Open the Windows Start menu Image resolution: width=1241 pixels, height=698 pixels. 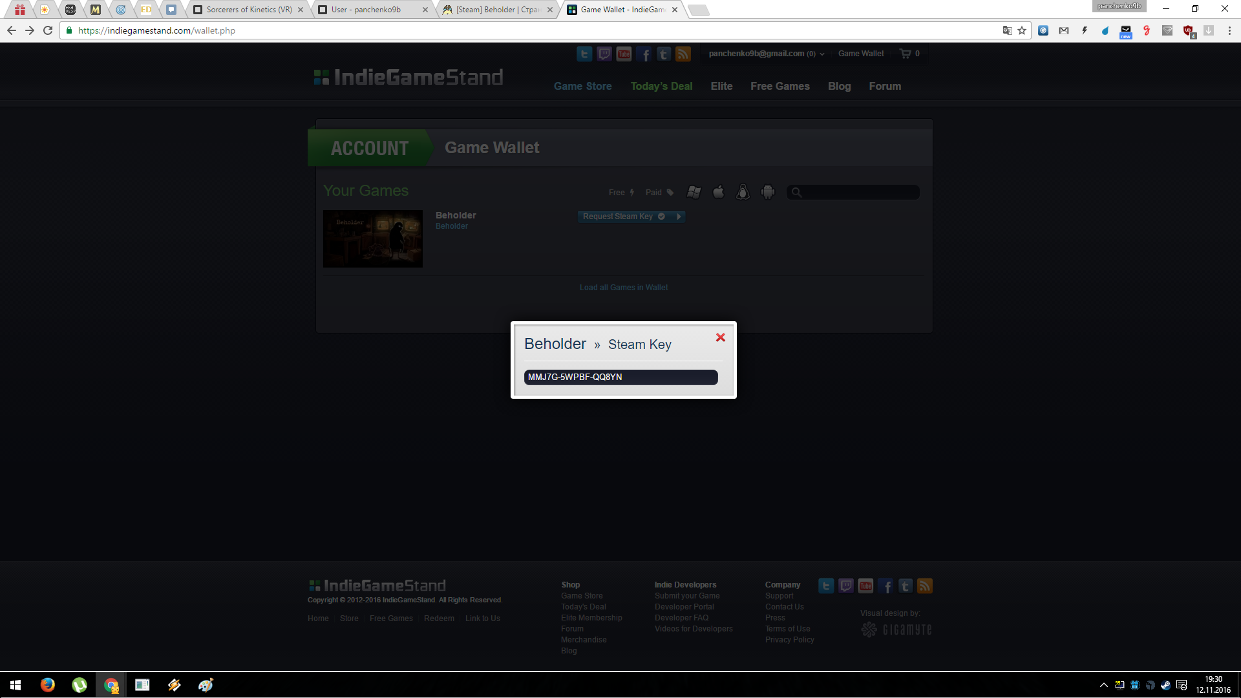point(16,685)
